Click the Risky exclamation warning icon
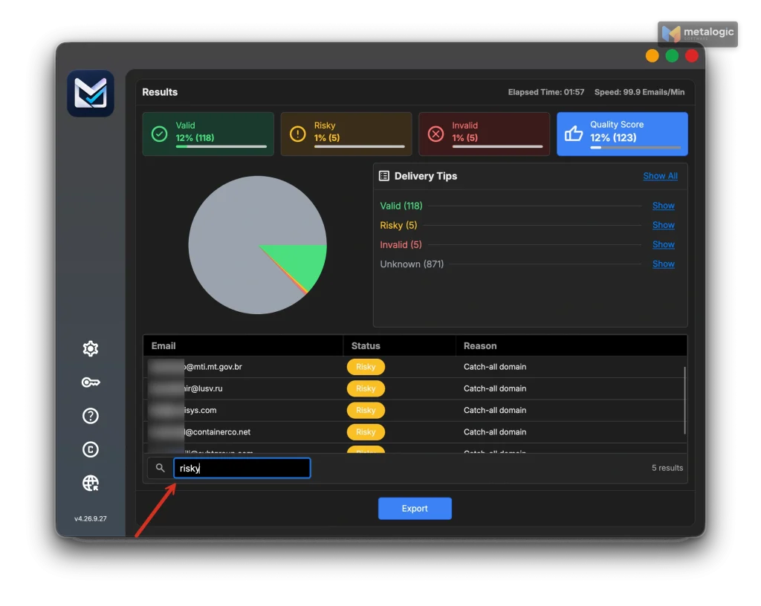Screen dimensions: 761x606 tap(297, 134)
